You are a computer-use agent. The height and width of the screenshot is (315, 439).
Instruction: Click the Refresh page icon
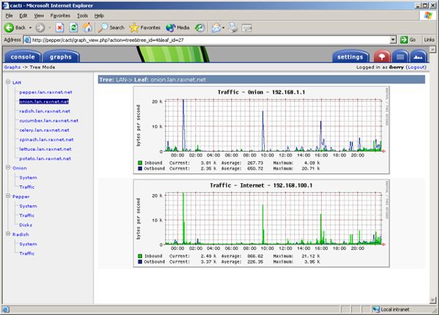(73, 27)
